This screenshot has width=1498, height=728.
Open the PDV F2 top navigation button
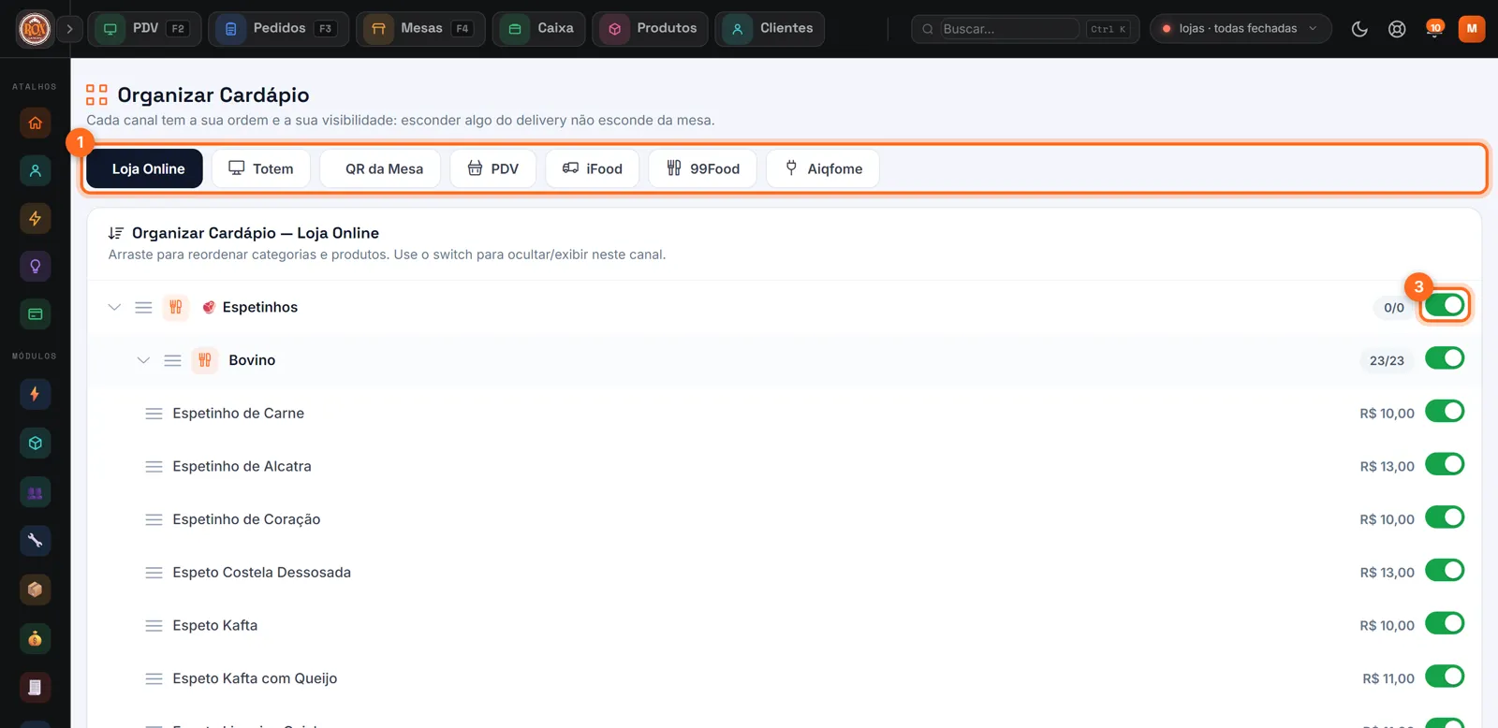click(144, 29)
